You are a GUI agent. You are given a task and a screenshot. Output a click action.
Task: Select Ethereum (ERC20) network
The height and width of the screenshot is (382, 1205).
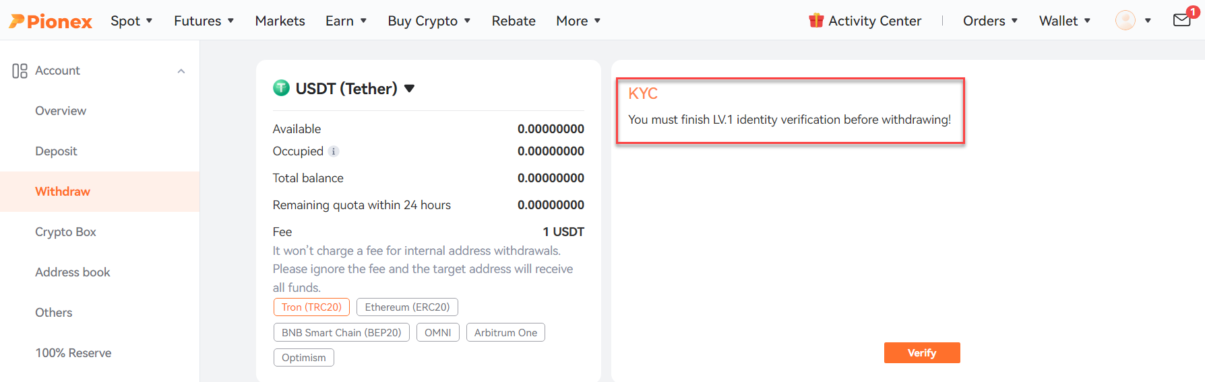pyautogui.click(x=407, y=307)
